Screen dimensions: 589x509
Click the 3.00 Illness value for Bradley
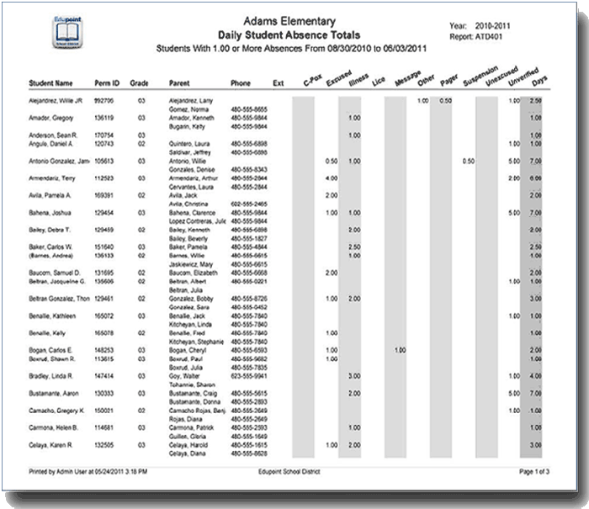[354, 376]
